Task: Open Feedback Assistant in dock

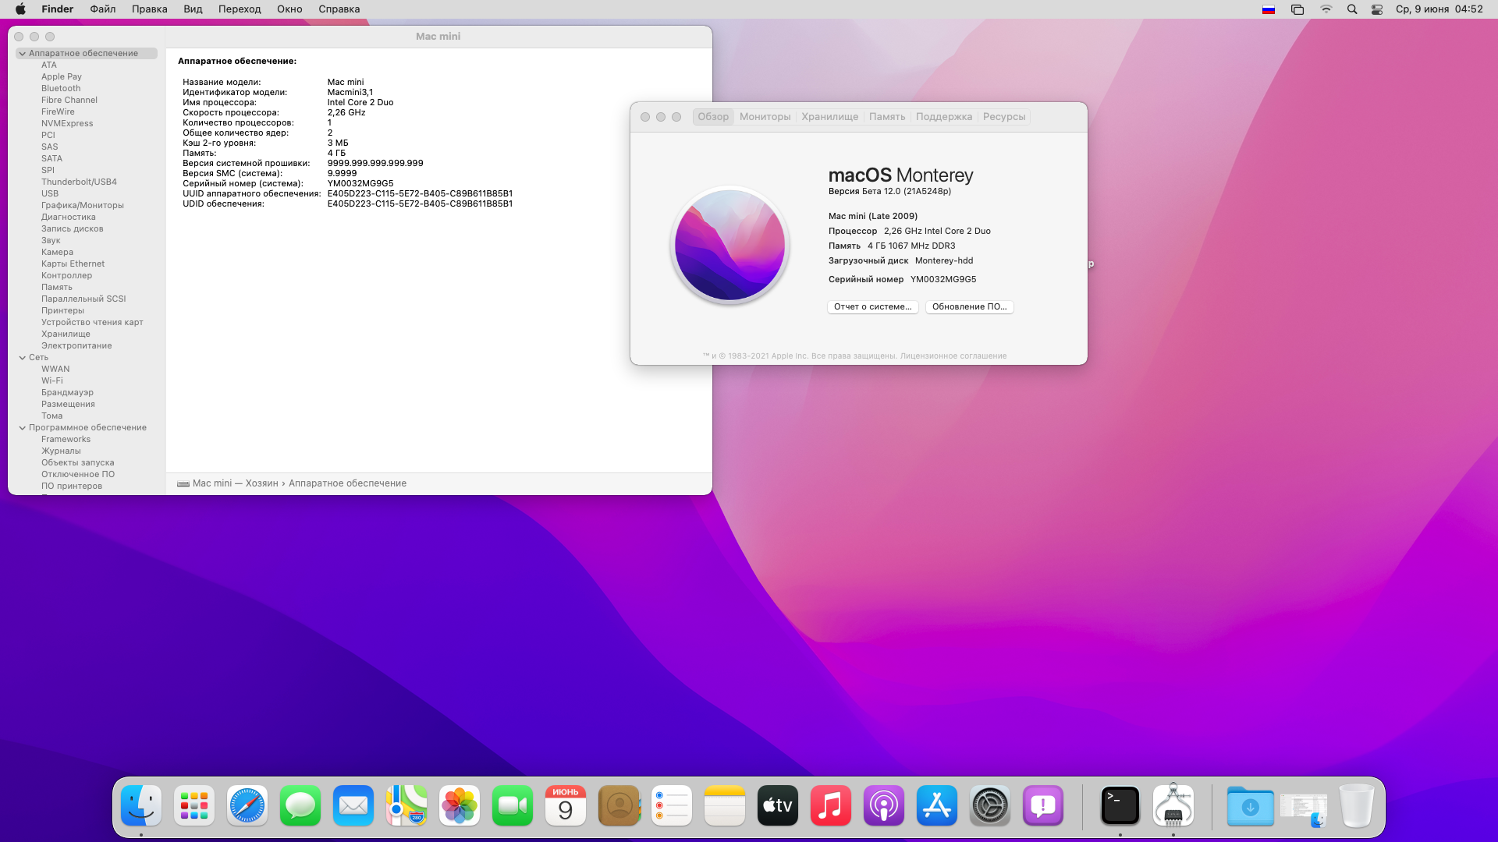Action: tap(1042, 805)
